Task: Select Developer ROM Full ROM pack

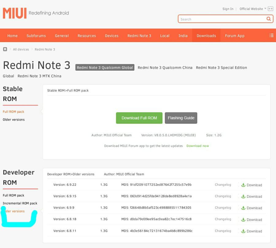Action: click(x=13, y=195)
